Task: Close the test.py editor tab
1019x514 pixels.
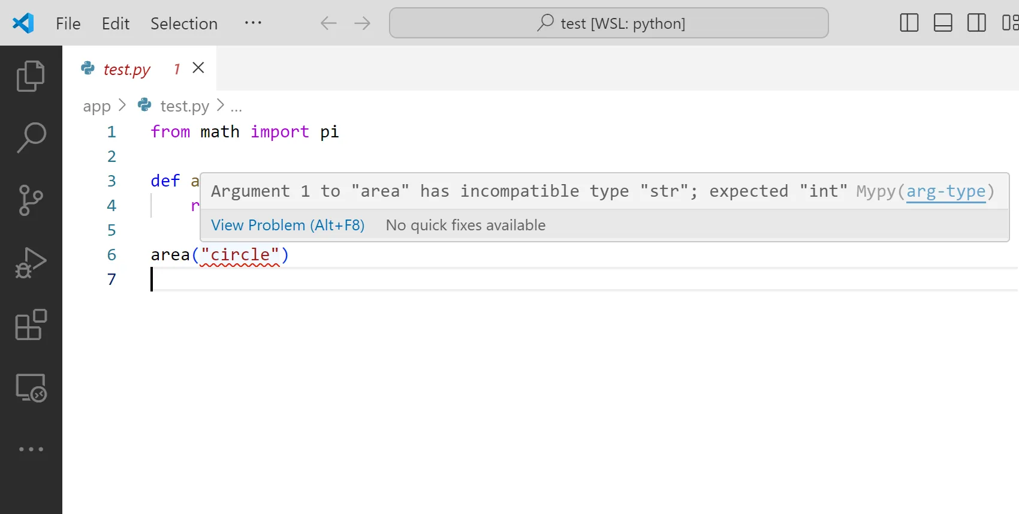Action: click(198, 68)
